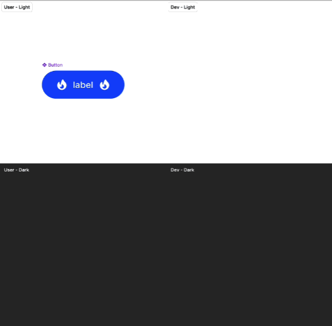Viewport: 332px width, 326px height.
Task: Select the Dev - Light frame label
Action: pyautogui.click(x=183, y=7)
